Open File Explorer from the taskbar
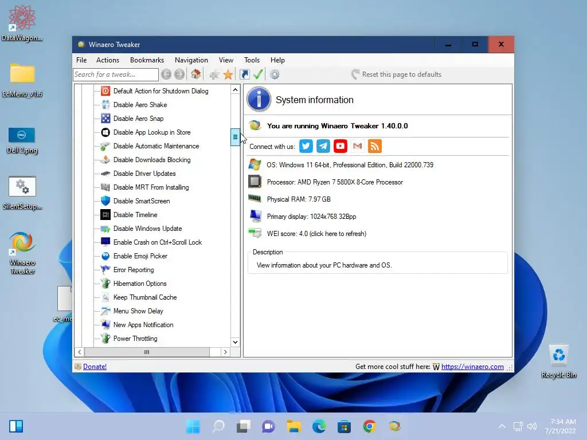Viewport: 587px width, 440px height. click(x=294, y=426)
